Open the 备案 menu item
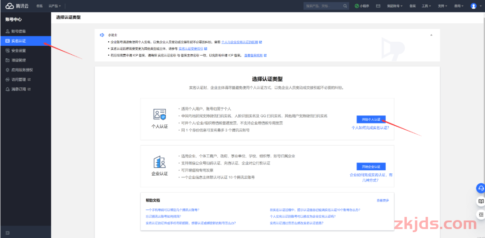The image size is (485, 238). [x=412, y=6]
